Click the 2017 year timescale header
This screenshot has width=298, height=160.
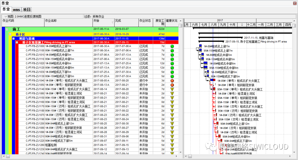220,20
